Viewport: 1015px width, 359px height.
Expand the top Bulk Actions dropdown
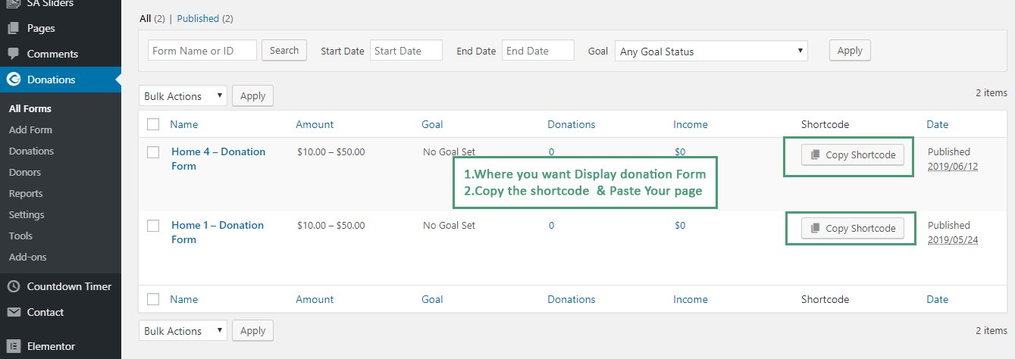pos(183,96)
